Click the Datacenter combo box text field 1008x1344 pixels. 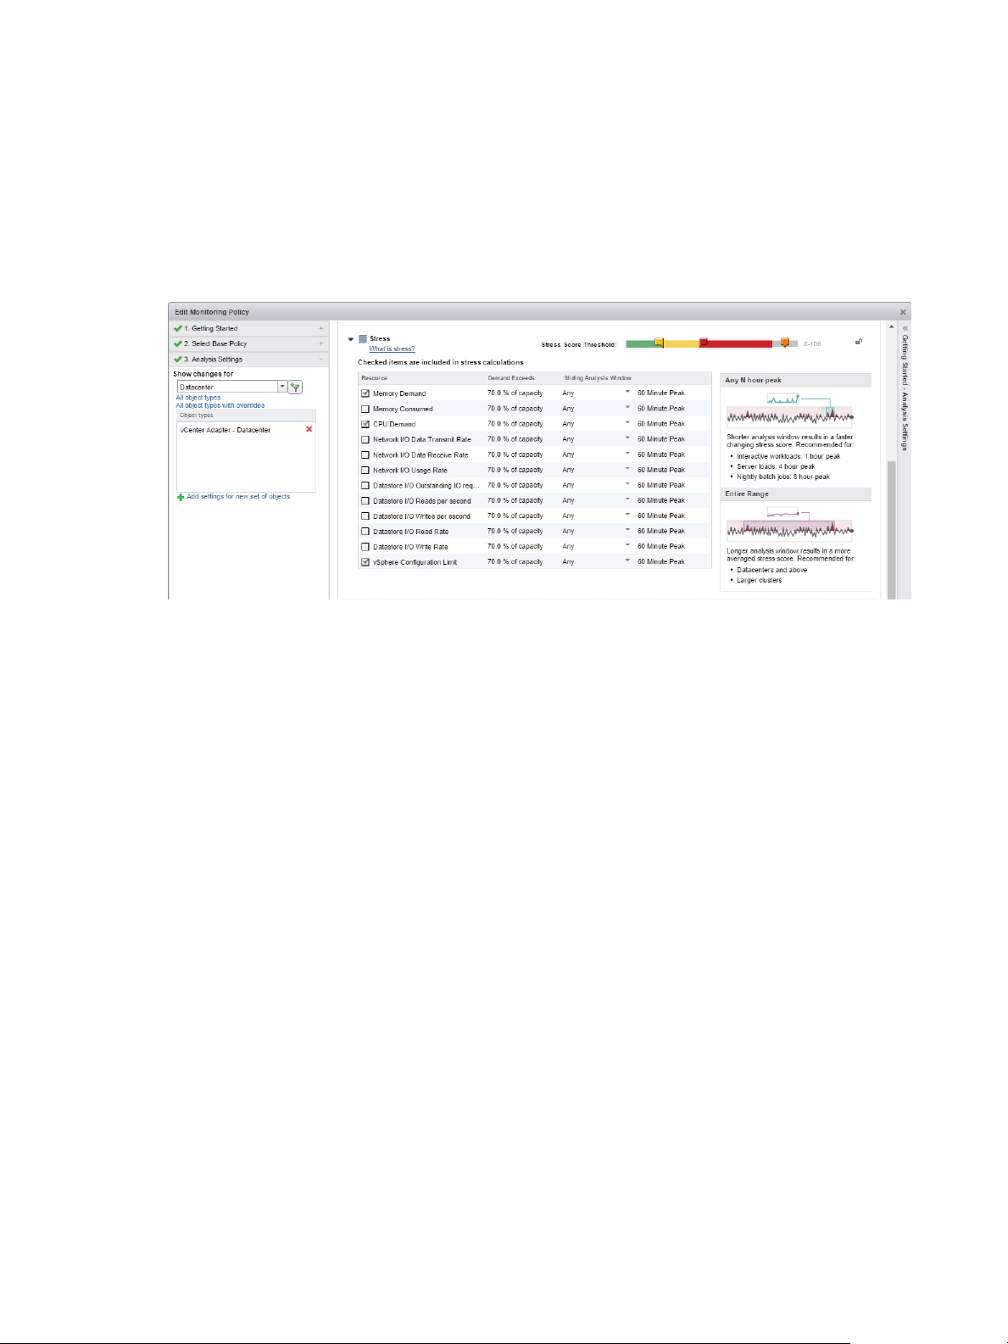click(x=227, y=387)
